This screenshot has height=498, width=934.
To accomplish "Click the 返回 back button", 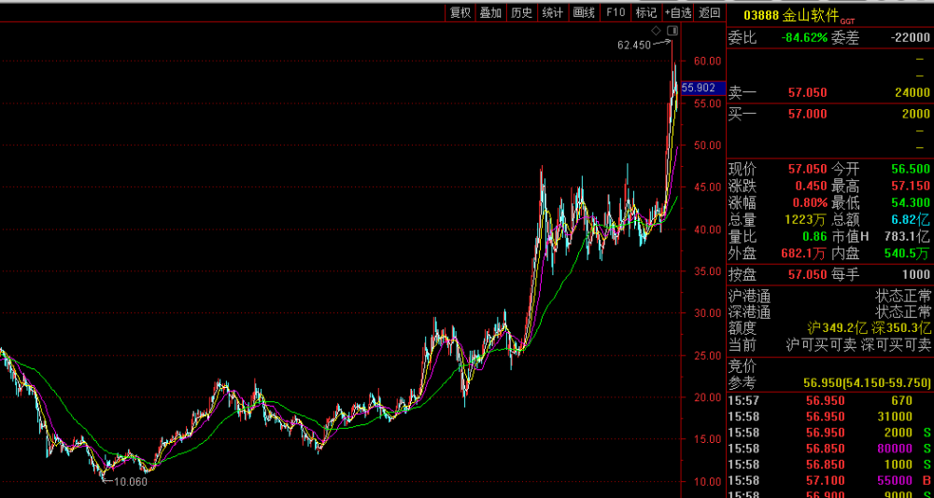I will click(710, 12).
